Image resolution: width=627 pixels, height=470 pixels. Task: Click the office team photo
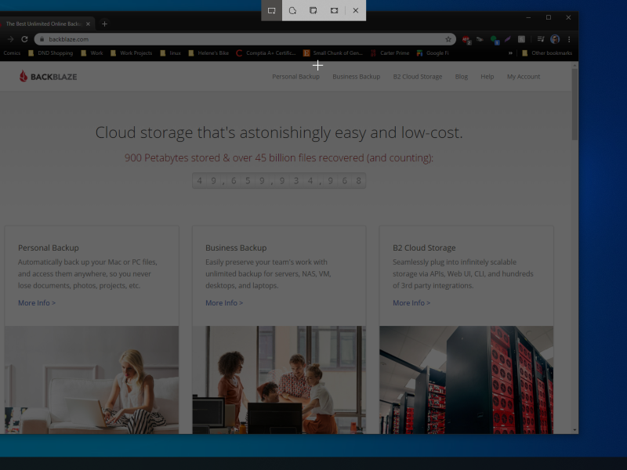(x=279, y=380)
